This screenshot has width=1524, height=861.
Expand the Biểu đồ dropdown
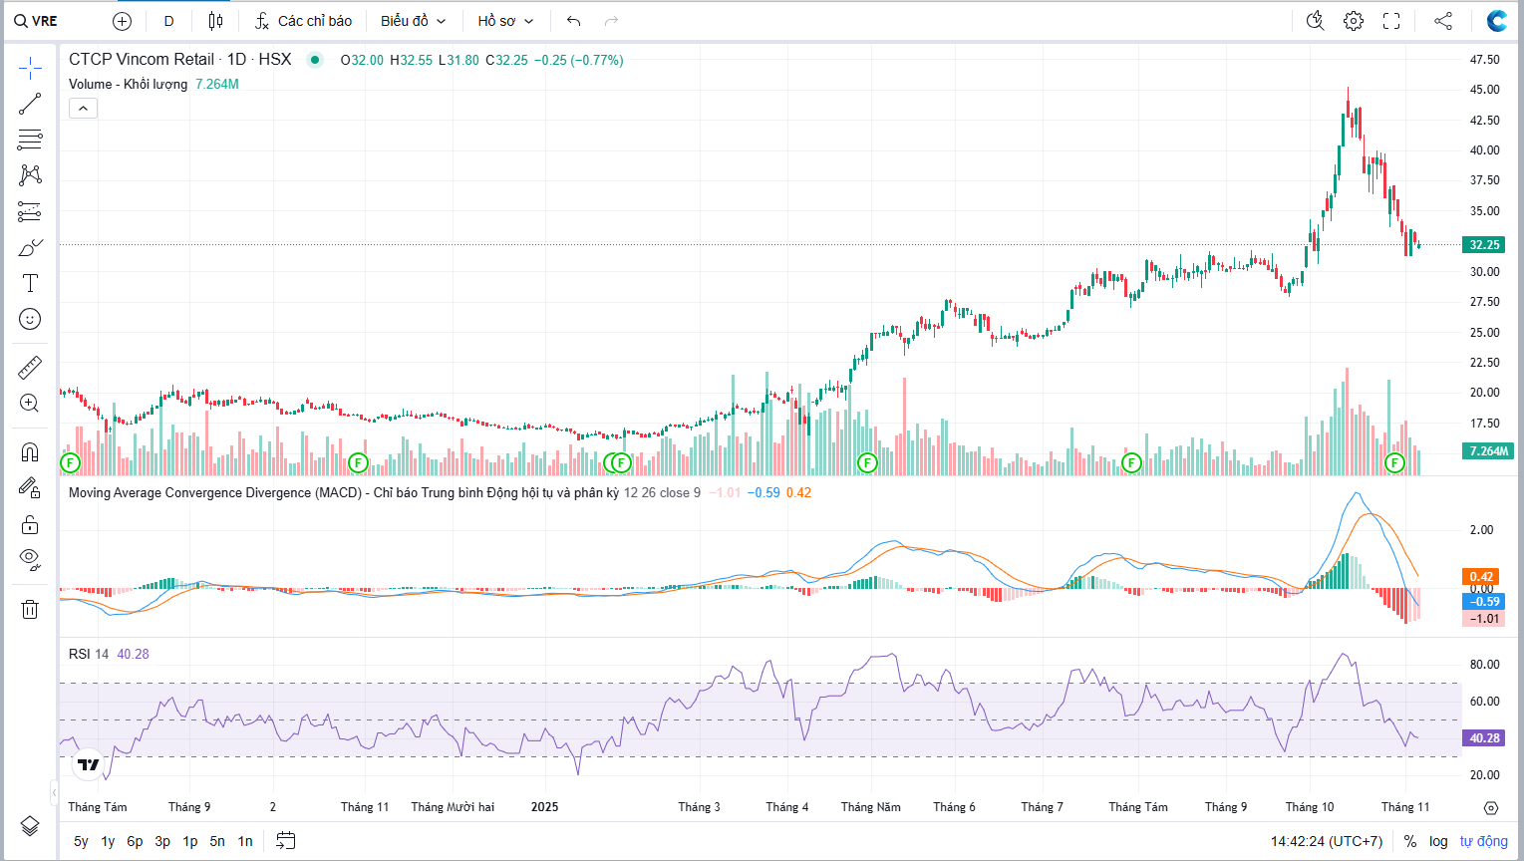click(x=413, y=21)
